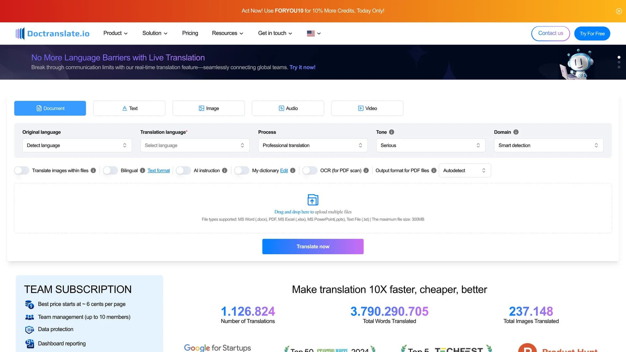Click the coins icon beside Best price
Viewport: 626px width, 352px height.
coord(30,304)
